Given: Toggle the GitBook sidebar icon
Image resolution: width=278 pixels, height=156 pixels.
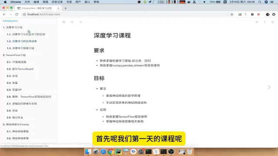Looking at the screenshot, I should (x=64, y=22).
